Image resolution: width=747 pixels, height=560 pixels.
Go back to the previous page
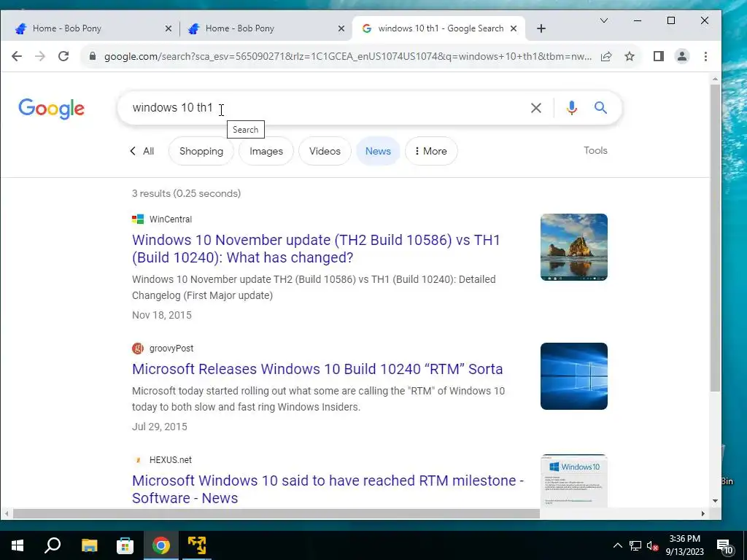(17, 56)
